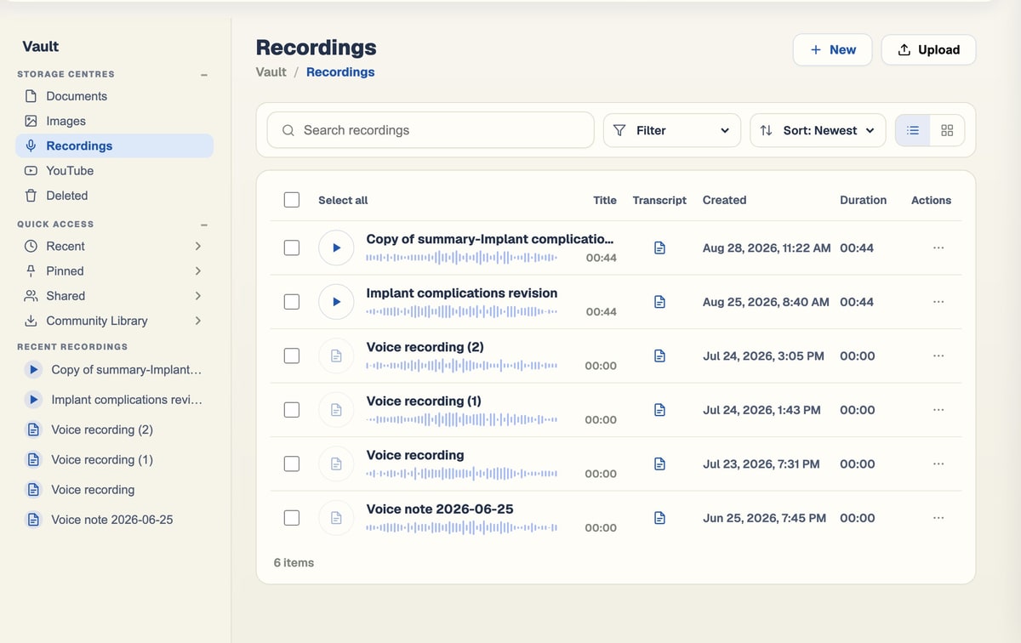The width and height of the screenshot is (1021, 643).
Task: Play Implant complications revision recording
Action: 336,302
